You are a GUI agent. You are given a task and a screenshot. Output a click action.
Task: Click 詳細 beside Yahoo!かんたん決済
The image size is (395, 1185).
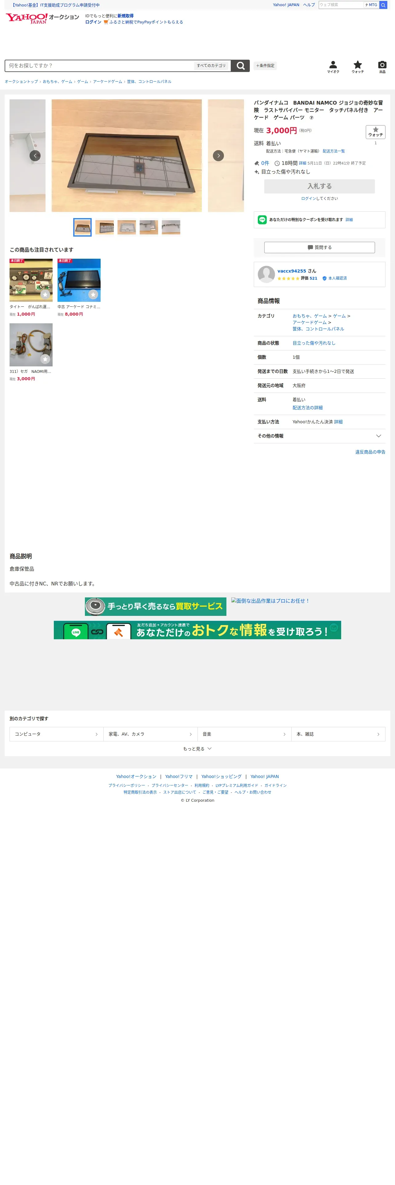(338, 422)
